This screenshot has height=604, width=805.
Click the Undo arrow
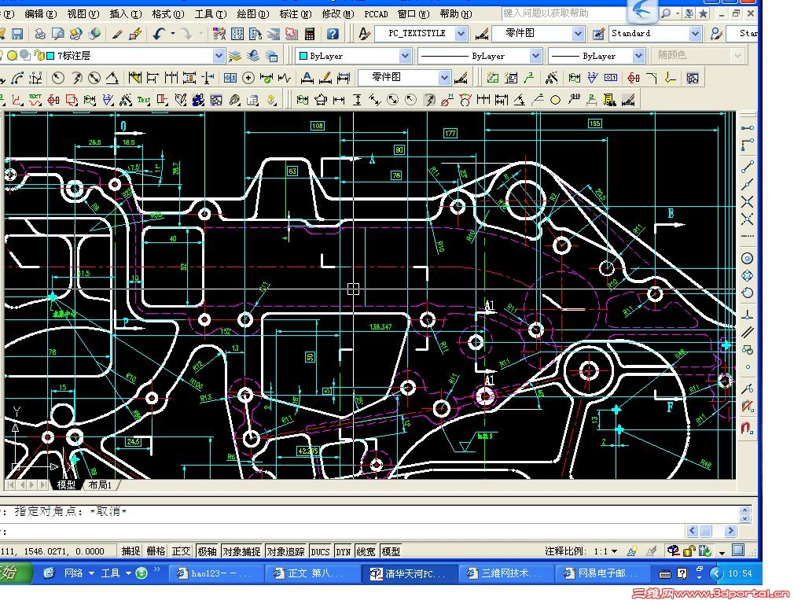pyautogui.click(x=159, y=34)
